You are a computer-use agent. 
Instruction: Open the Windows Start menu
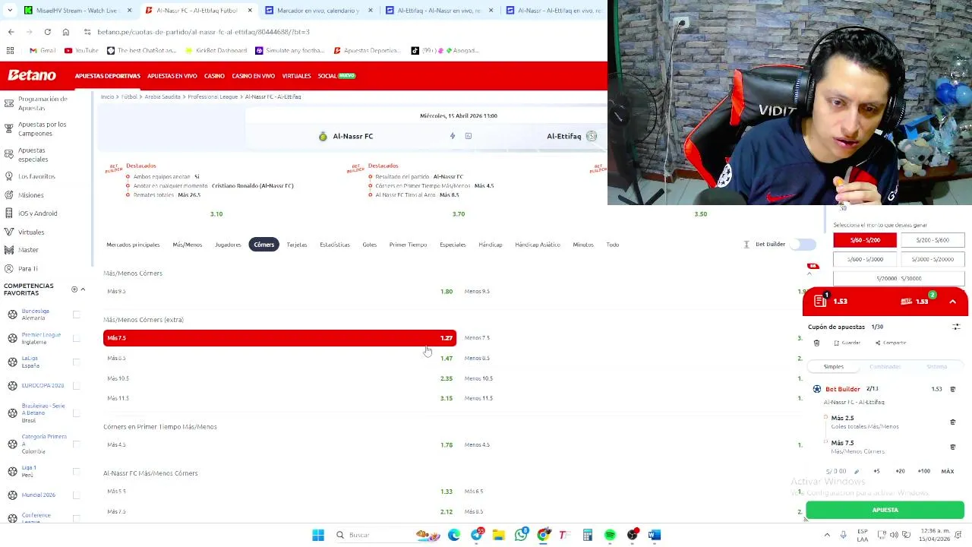318,535
